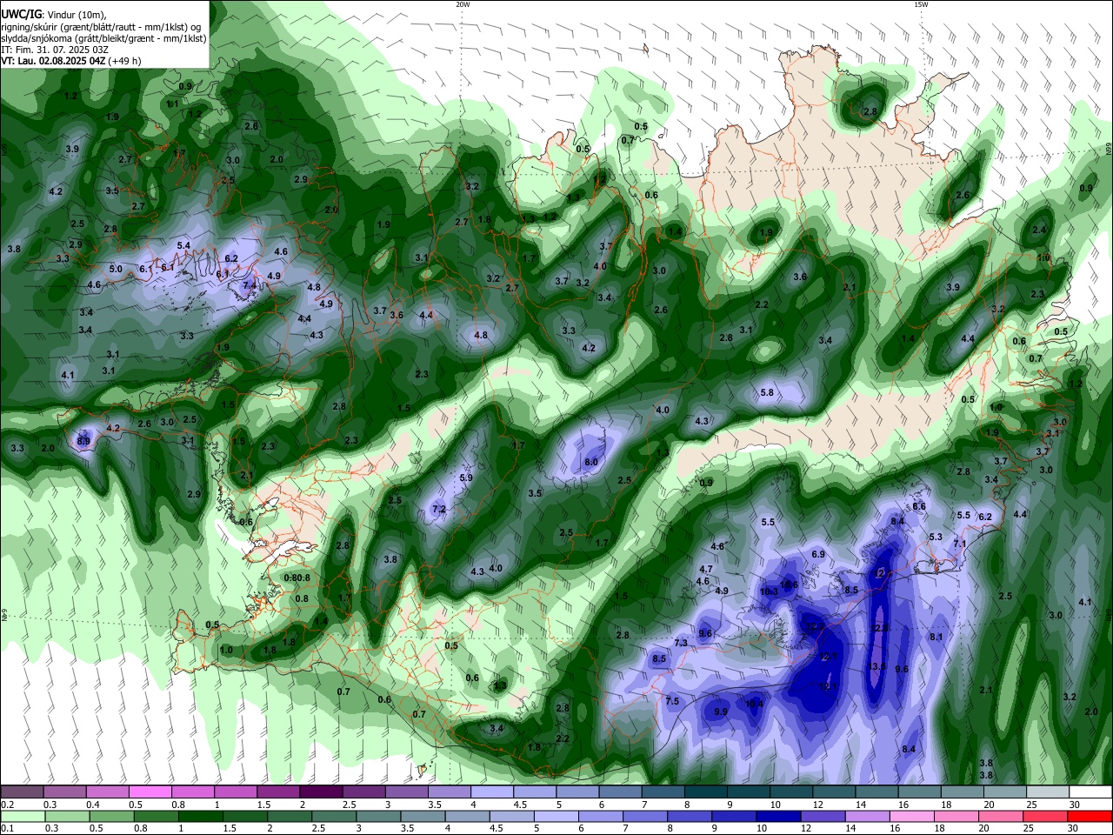
Task: Click the '0.2' label on the upper legend
Action: 7,805
